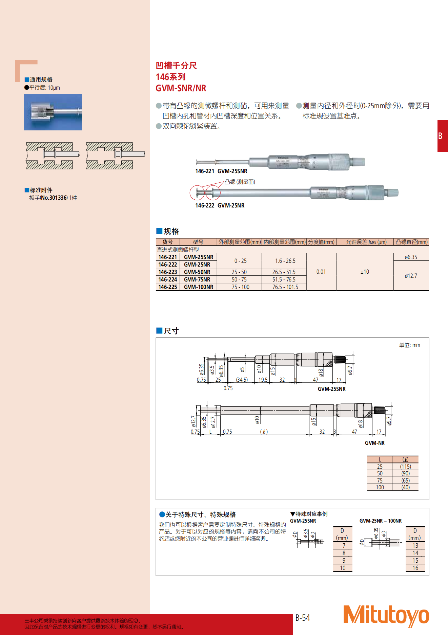Click the '扳手(No.301336) 1件' accessory line
Screen dimensions: 448x635
point(53,198)
